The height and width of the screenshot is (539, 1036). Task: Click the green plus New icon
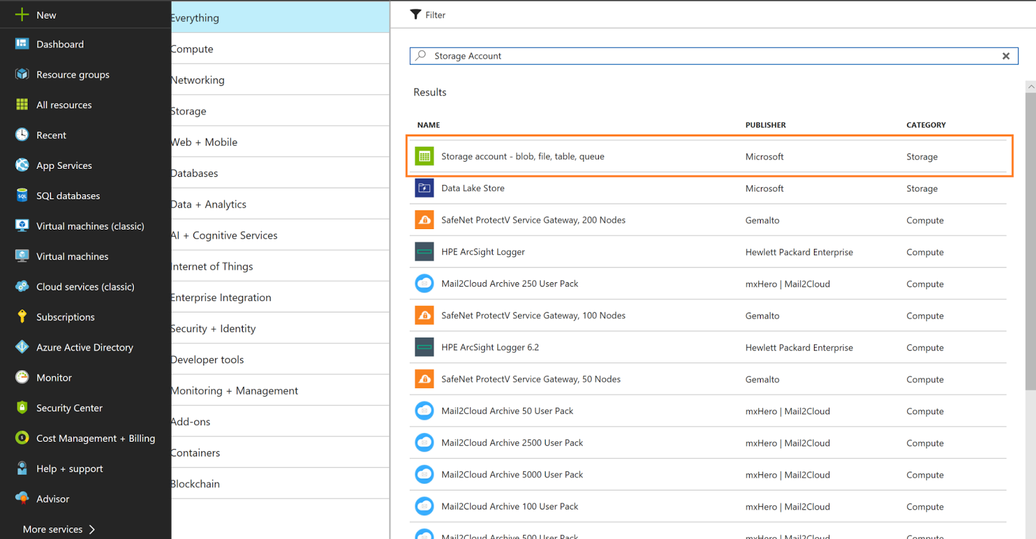click(x=22, y=14)
